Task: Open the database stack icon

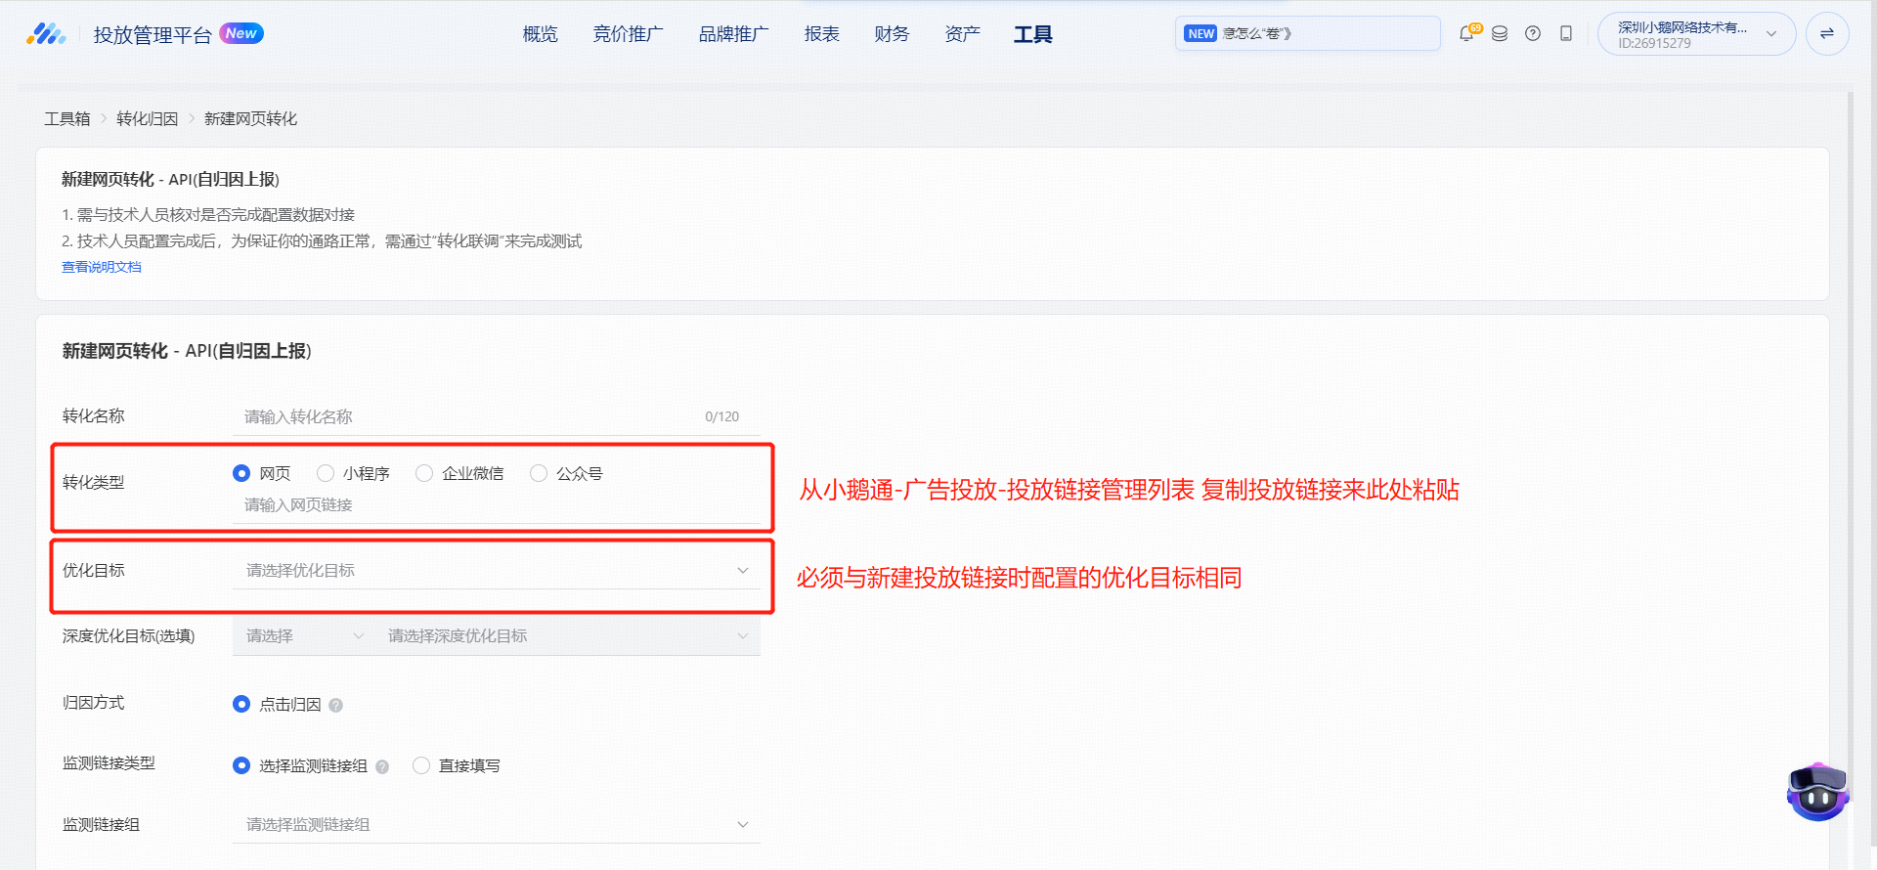Action: pos(1500,33)
